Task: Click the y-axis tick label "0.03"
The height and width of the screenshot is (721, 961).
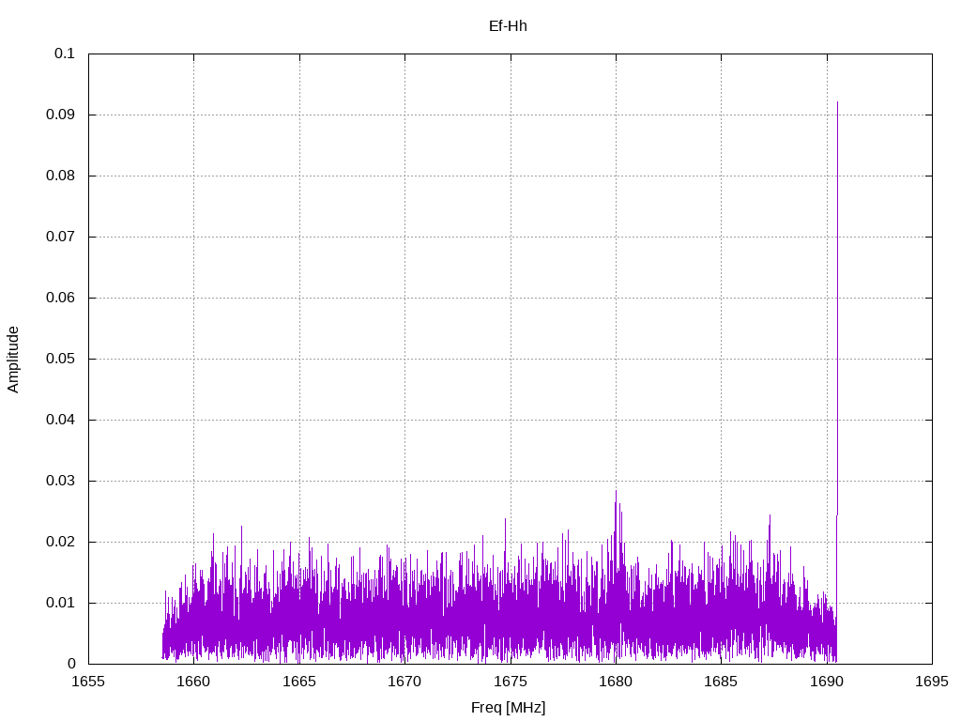Action: coord(61,481)
